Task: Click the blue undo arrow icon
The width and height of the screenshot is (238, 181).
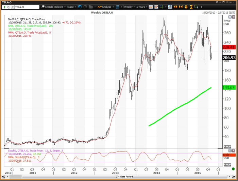Action: click(80, 7)
